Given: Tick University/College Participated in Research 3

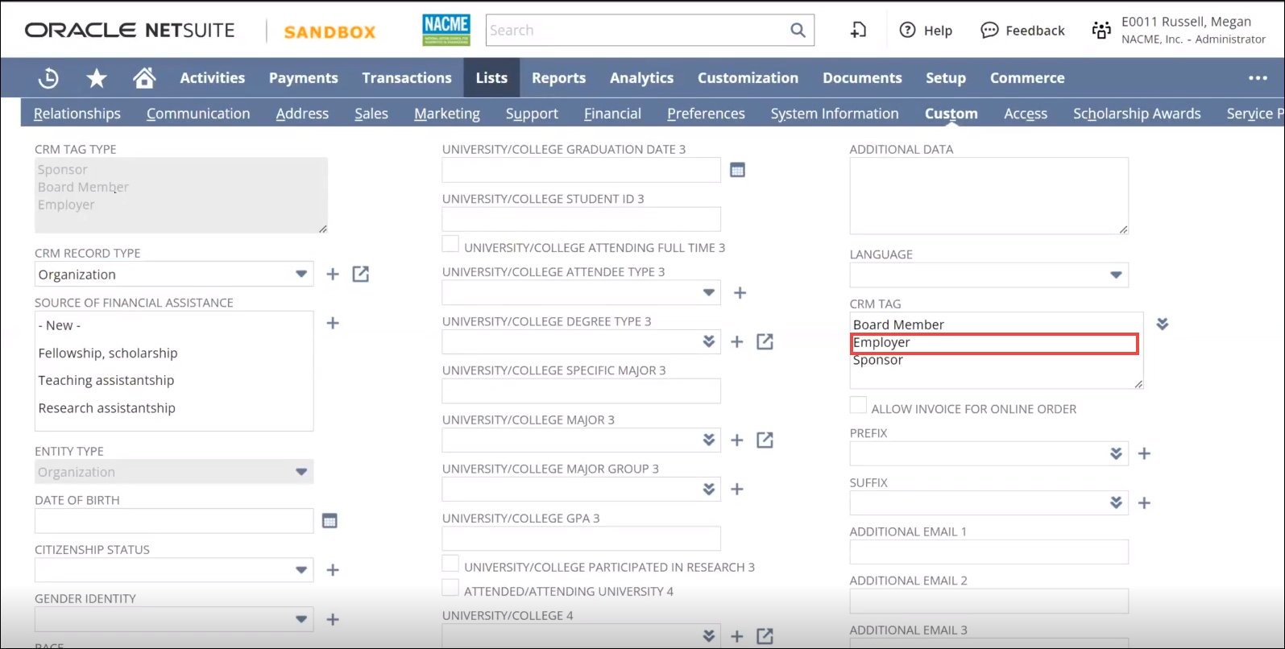Looking at the screenshot, I should pyautogui.click(x=451, y=564).
